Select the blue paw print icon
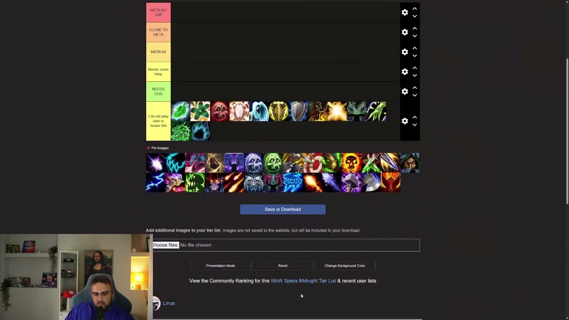 [200, 131]
